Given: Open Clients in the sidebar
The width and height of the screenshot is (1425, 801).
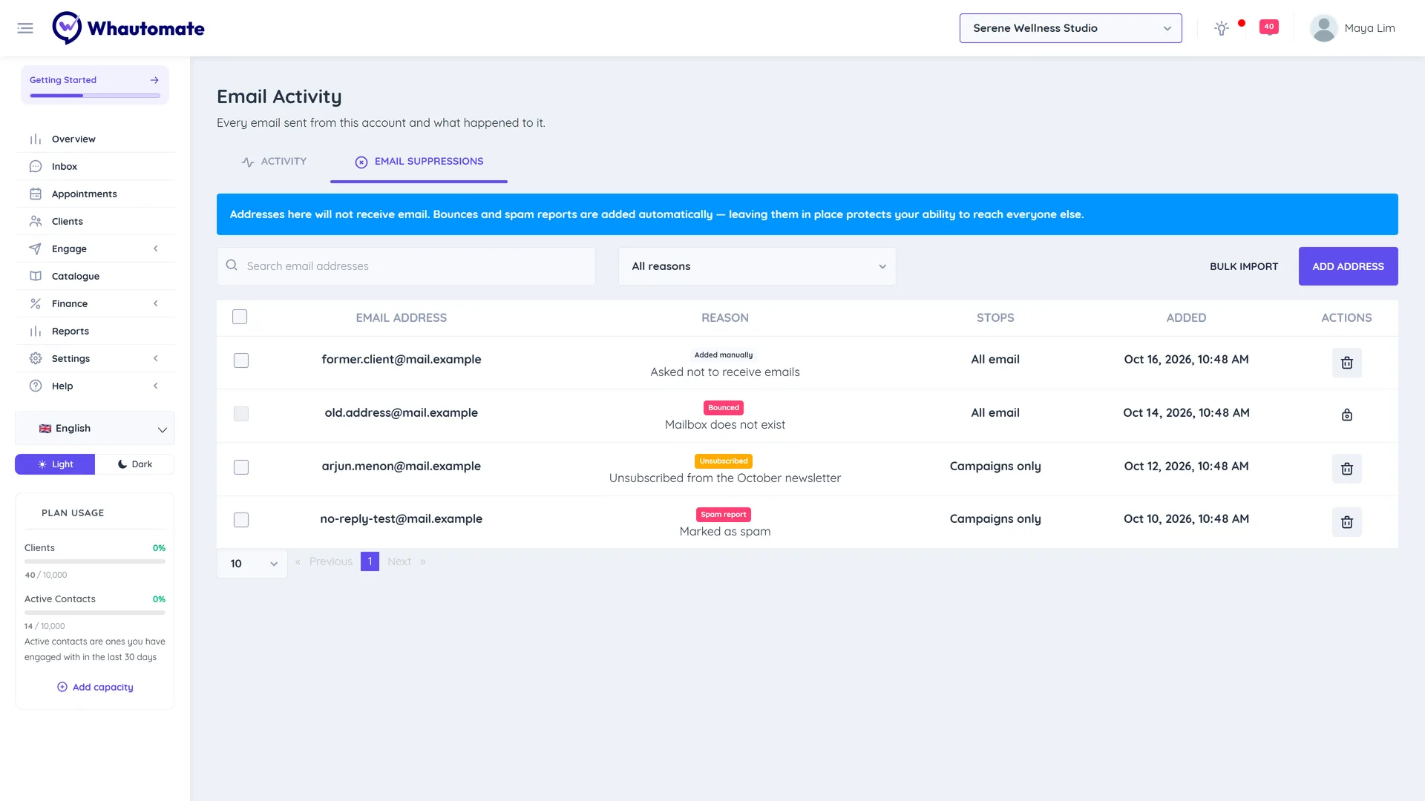Looking at the screenshot, I should (95, 221).
